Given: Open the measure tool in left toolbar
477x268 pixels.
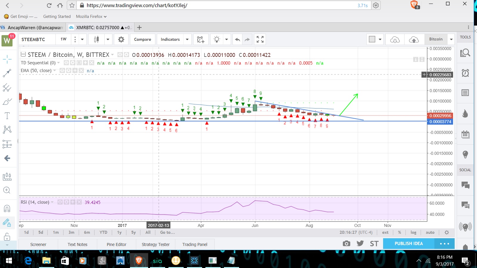Looking at the screenshot, I should [x=7, y=176].
